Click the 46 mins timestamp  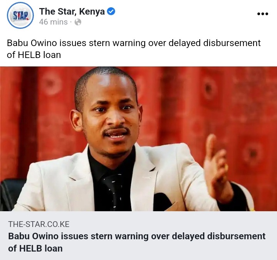coord(53,22)
